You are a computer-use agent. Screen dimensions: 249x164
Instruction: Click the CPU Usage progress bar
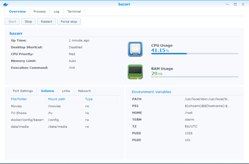tap(195, 54)
